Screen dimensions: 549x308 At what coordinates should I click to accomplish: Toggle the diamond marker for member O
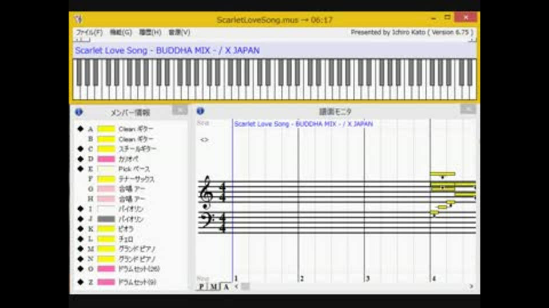(81, 269)
